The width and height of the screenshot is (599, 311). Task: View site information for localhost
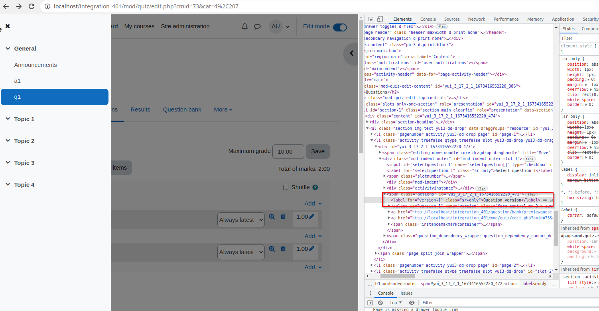[x=47, y=6]
